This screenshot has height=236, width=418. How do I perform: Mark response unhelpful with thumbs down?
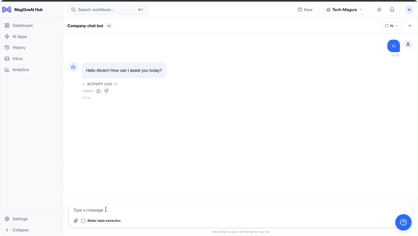click(x=106, y=91)
